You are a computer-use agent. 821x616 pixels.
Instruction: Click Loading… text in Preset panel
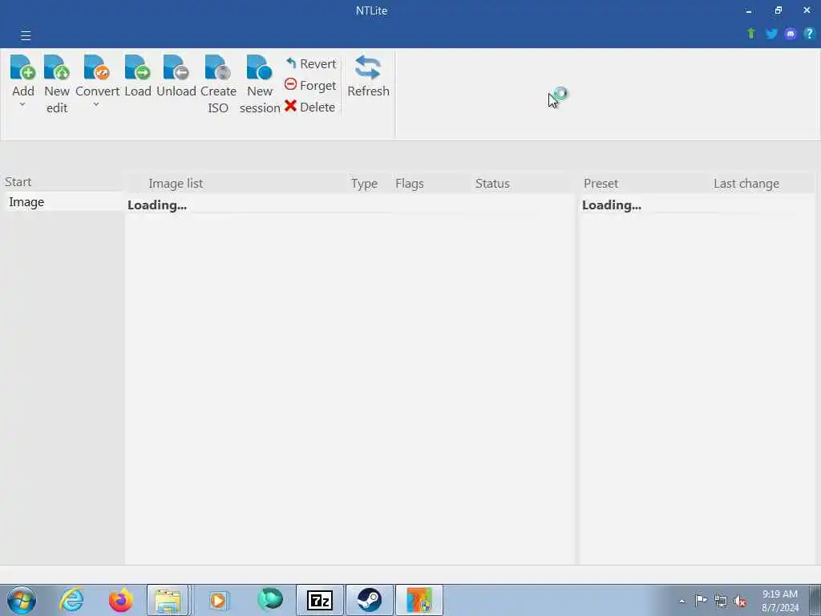[x=612, y=205]
